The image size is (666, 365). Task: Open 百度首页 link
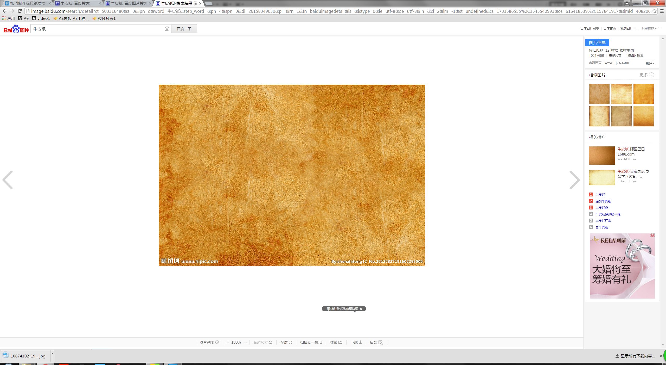pos(610,29)
